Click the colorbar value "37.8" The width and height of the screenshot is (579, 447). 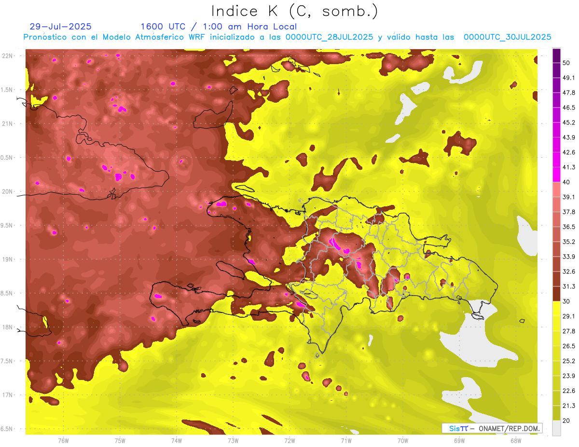tap(569, 212)
